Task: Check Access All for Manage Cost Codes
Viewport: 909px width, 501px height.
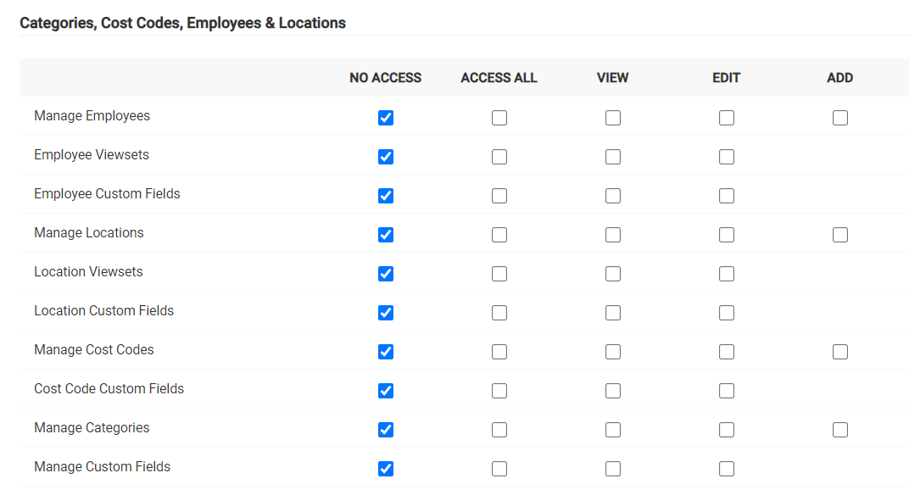Action: 499,352
